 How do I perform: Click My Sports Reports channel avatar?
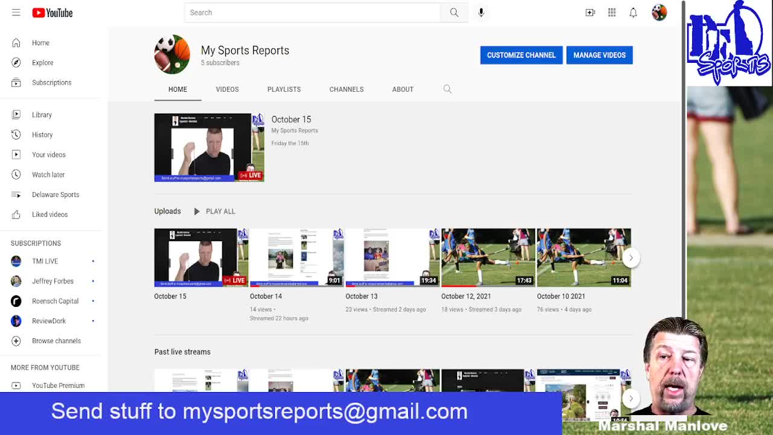click(x=172, y=54)
